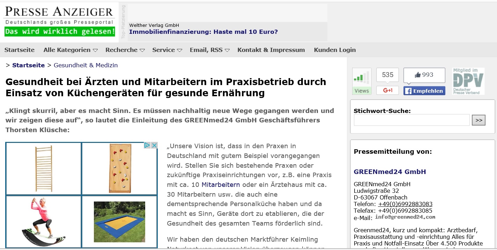Open the Alle Kategorien menu
Screen dimensions: 497x250
click(x=67, y=50)
